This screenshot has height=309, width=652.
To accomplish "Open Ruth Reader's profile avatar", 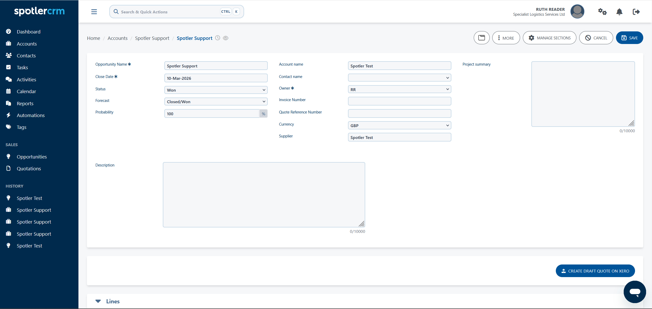I will pos(577,12).
